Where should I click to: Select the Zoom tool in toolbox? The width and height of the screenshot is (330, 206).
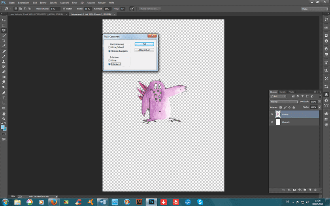4,119
